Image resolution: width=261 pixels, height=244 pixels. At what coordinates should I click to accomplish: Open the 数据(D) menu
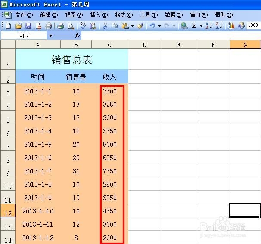174,15
